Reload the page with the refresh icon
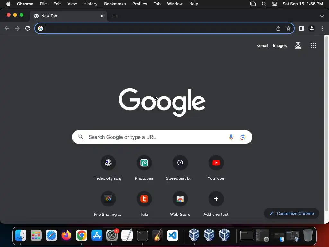The height and width of the screenshot is (247, 329). tap(28, 28)
